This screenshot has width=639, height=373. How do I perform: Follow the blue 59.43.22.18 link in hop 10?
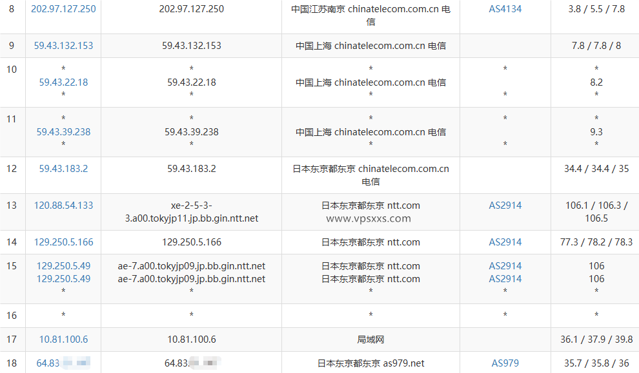(63, 82)
